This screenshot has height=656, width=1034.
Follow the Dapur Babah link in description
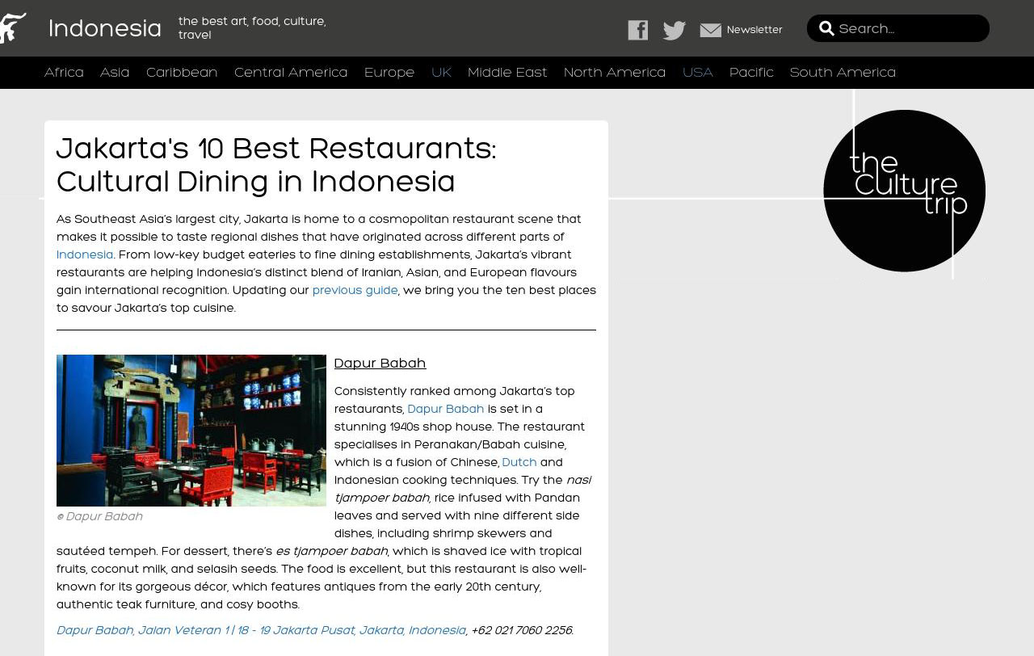point(446,409)
